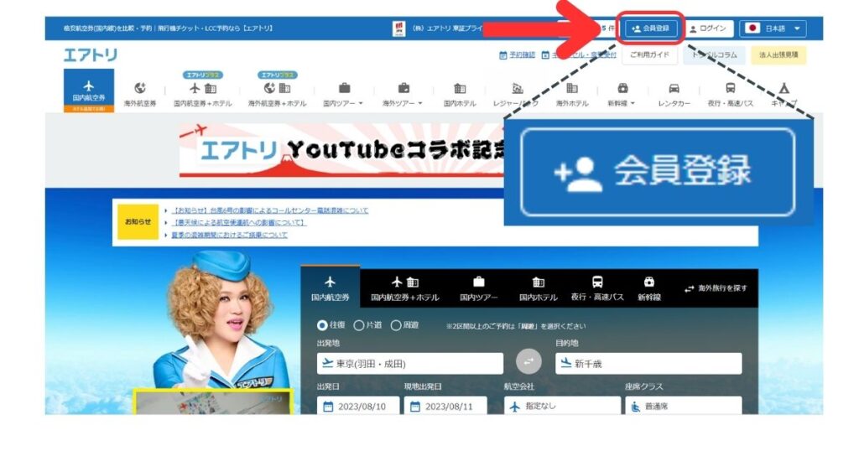Select the 往復 radio button
The image size is (859, 451).
pos(322,325)
